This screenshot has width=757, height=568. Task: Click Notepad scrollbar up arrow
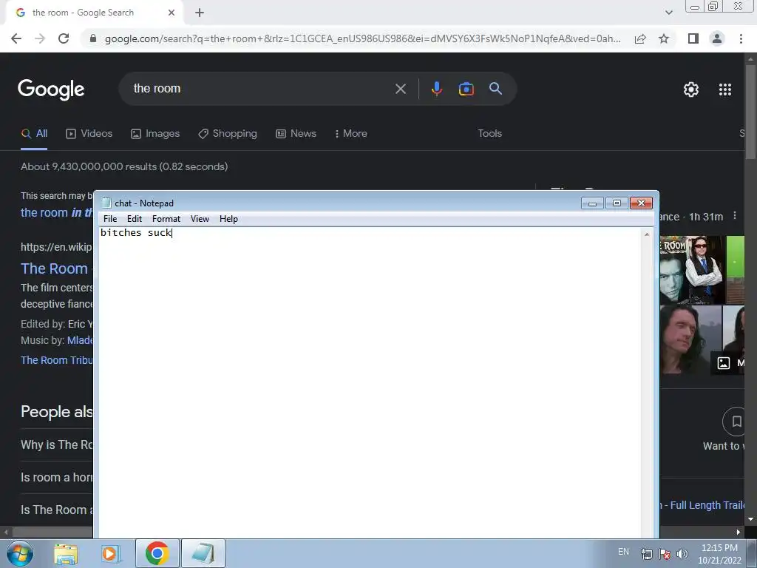point(647,234)
